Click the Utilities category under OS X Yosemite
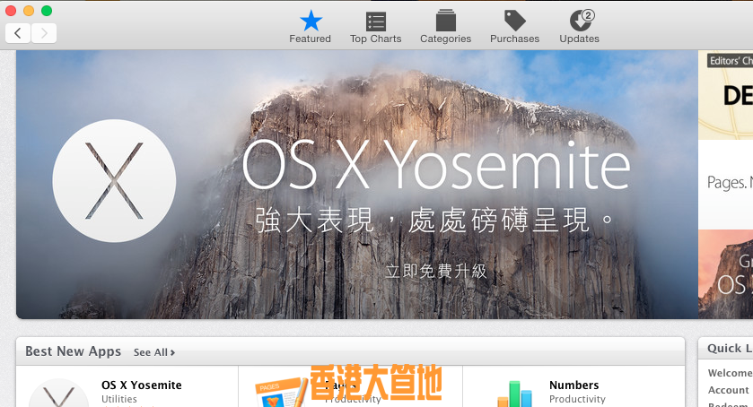This screenshot has width=753, height=407. [119, 399]
